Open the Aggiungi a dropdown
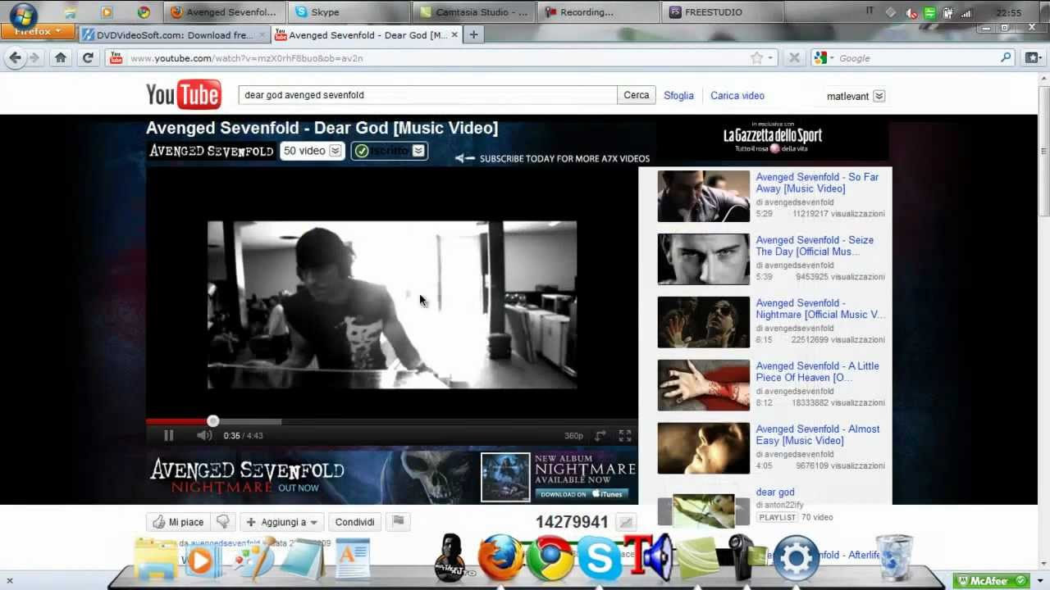Viewport: 1050px width, 590px height. tap(281, 521)
